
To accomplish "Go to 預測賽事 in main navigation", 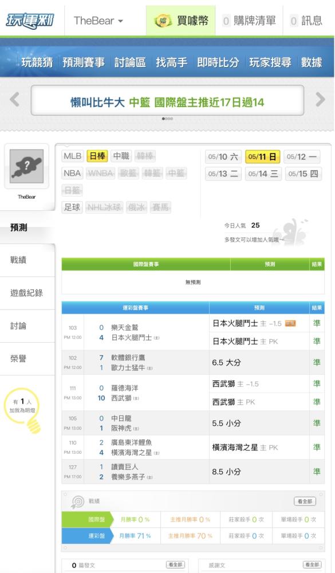I will (84, 62).
